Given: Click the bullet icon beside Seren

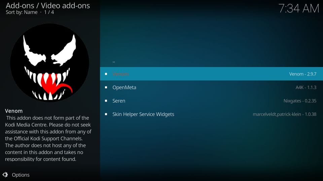Looking at the screenshot, I should (x=106, y=101).
